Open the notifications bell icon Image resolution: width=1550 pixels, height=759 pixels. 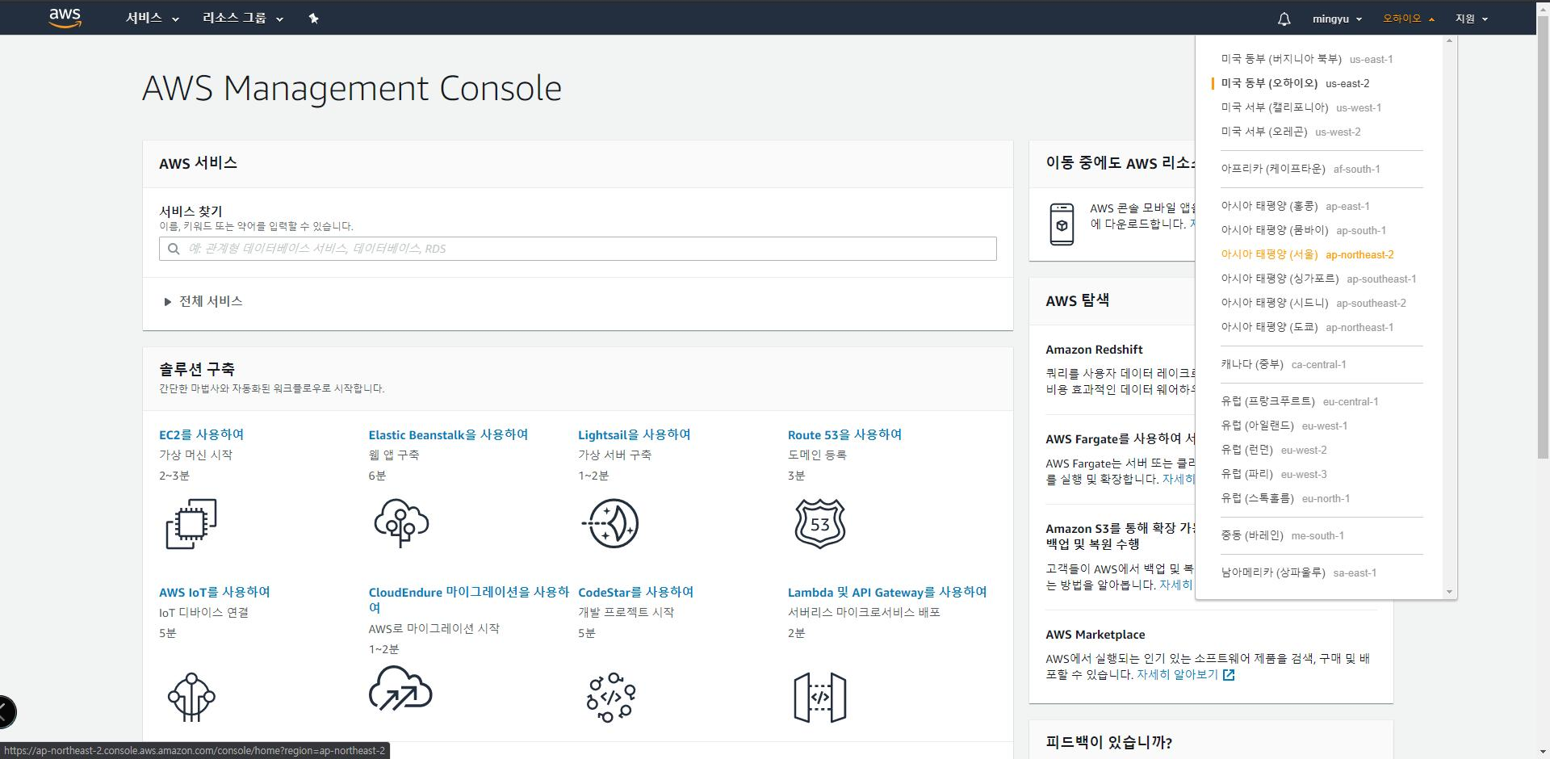[x=1284, y=19]
